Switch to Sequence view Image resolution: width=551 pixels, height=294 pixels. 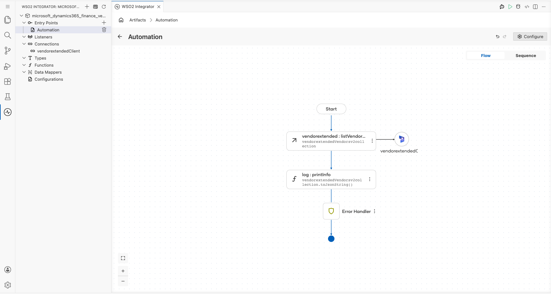click(x=526, y=55)
